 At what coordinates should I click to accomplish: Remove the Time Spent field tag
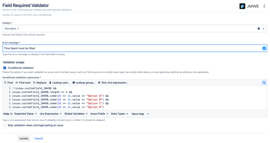tap(18, 29)
